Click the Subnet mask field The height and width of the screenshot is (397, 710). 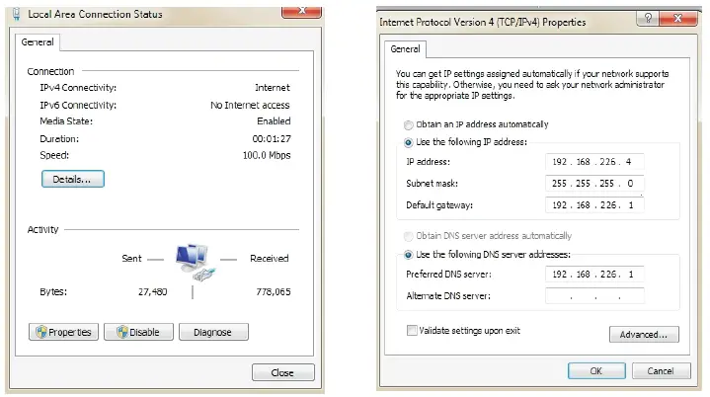point(593,184)
